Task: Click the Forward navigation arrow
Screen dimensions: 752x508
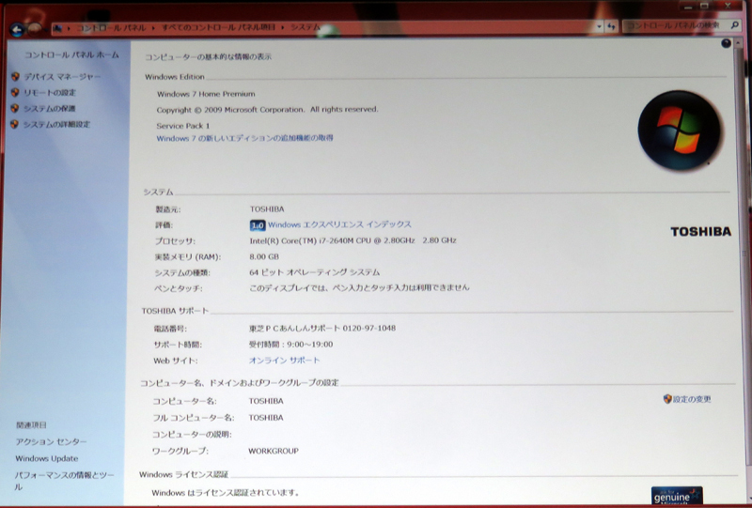Action: [34, 30]
